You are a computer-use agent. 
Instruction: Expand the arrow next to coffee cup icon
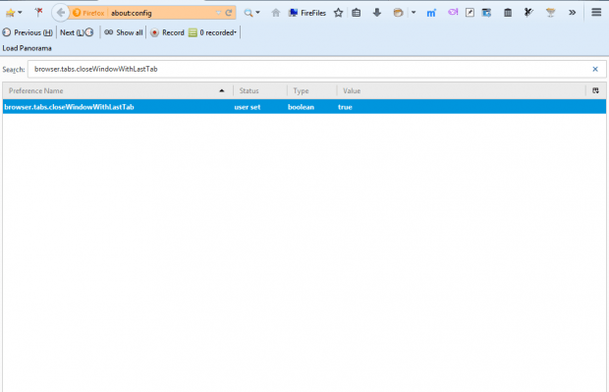414,13
